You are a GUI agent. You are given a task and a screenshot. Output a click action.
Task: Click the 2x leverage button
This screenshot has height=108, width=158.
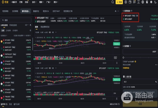[x=137, y=16]
